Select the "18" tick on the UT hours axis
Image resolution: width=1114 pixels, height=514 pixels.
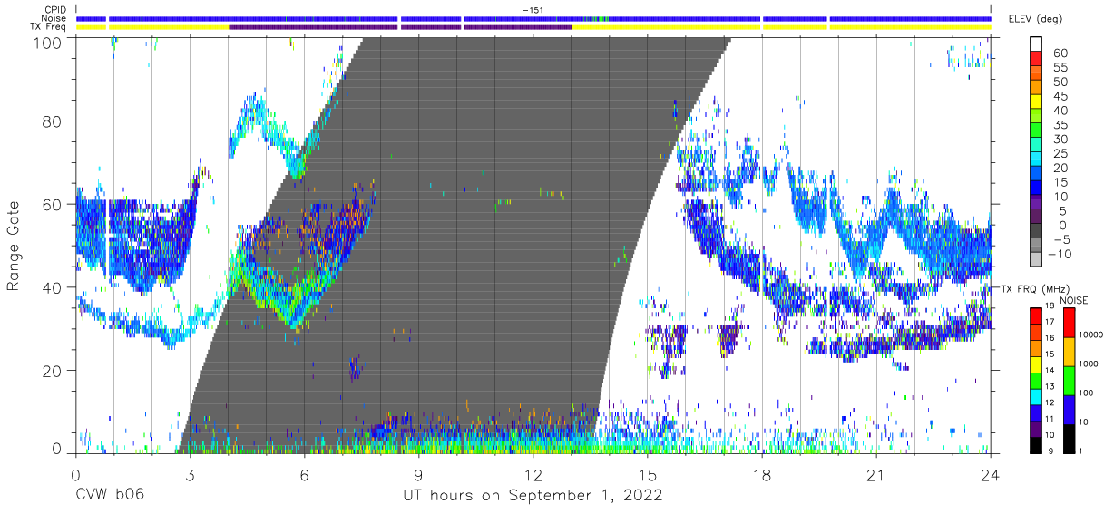tap(761, 475)
